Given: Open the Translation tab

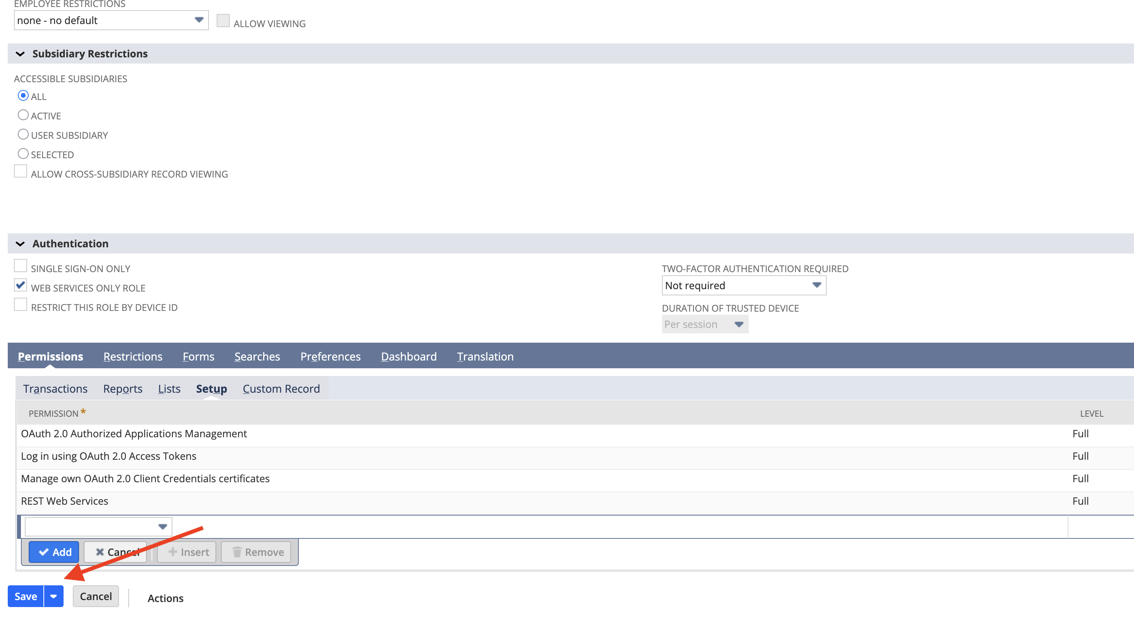Looking at the screenshot, I should 485,356.
